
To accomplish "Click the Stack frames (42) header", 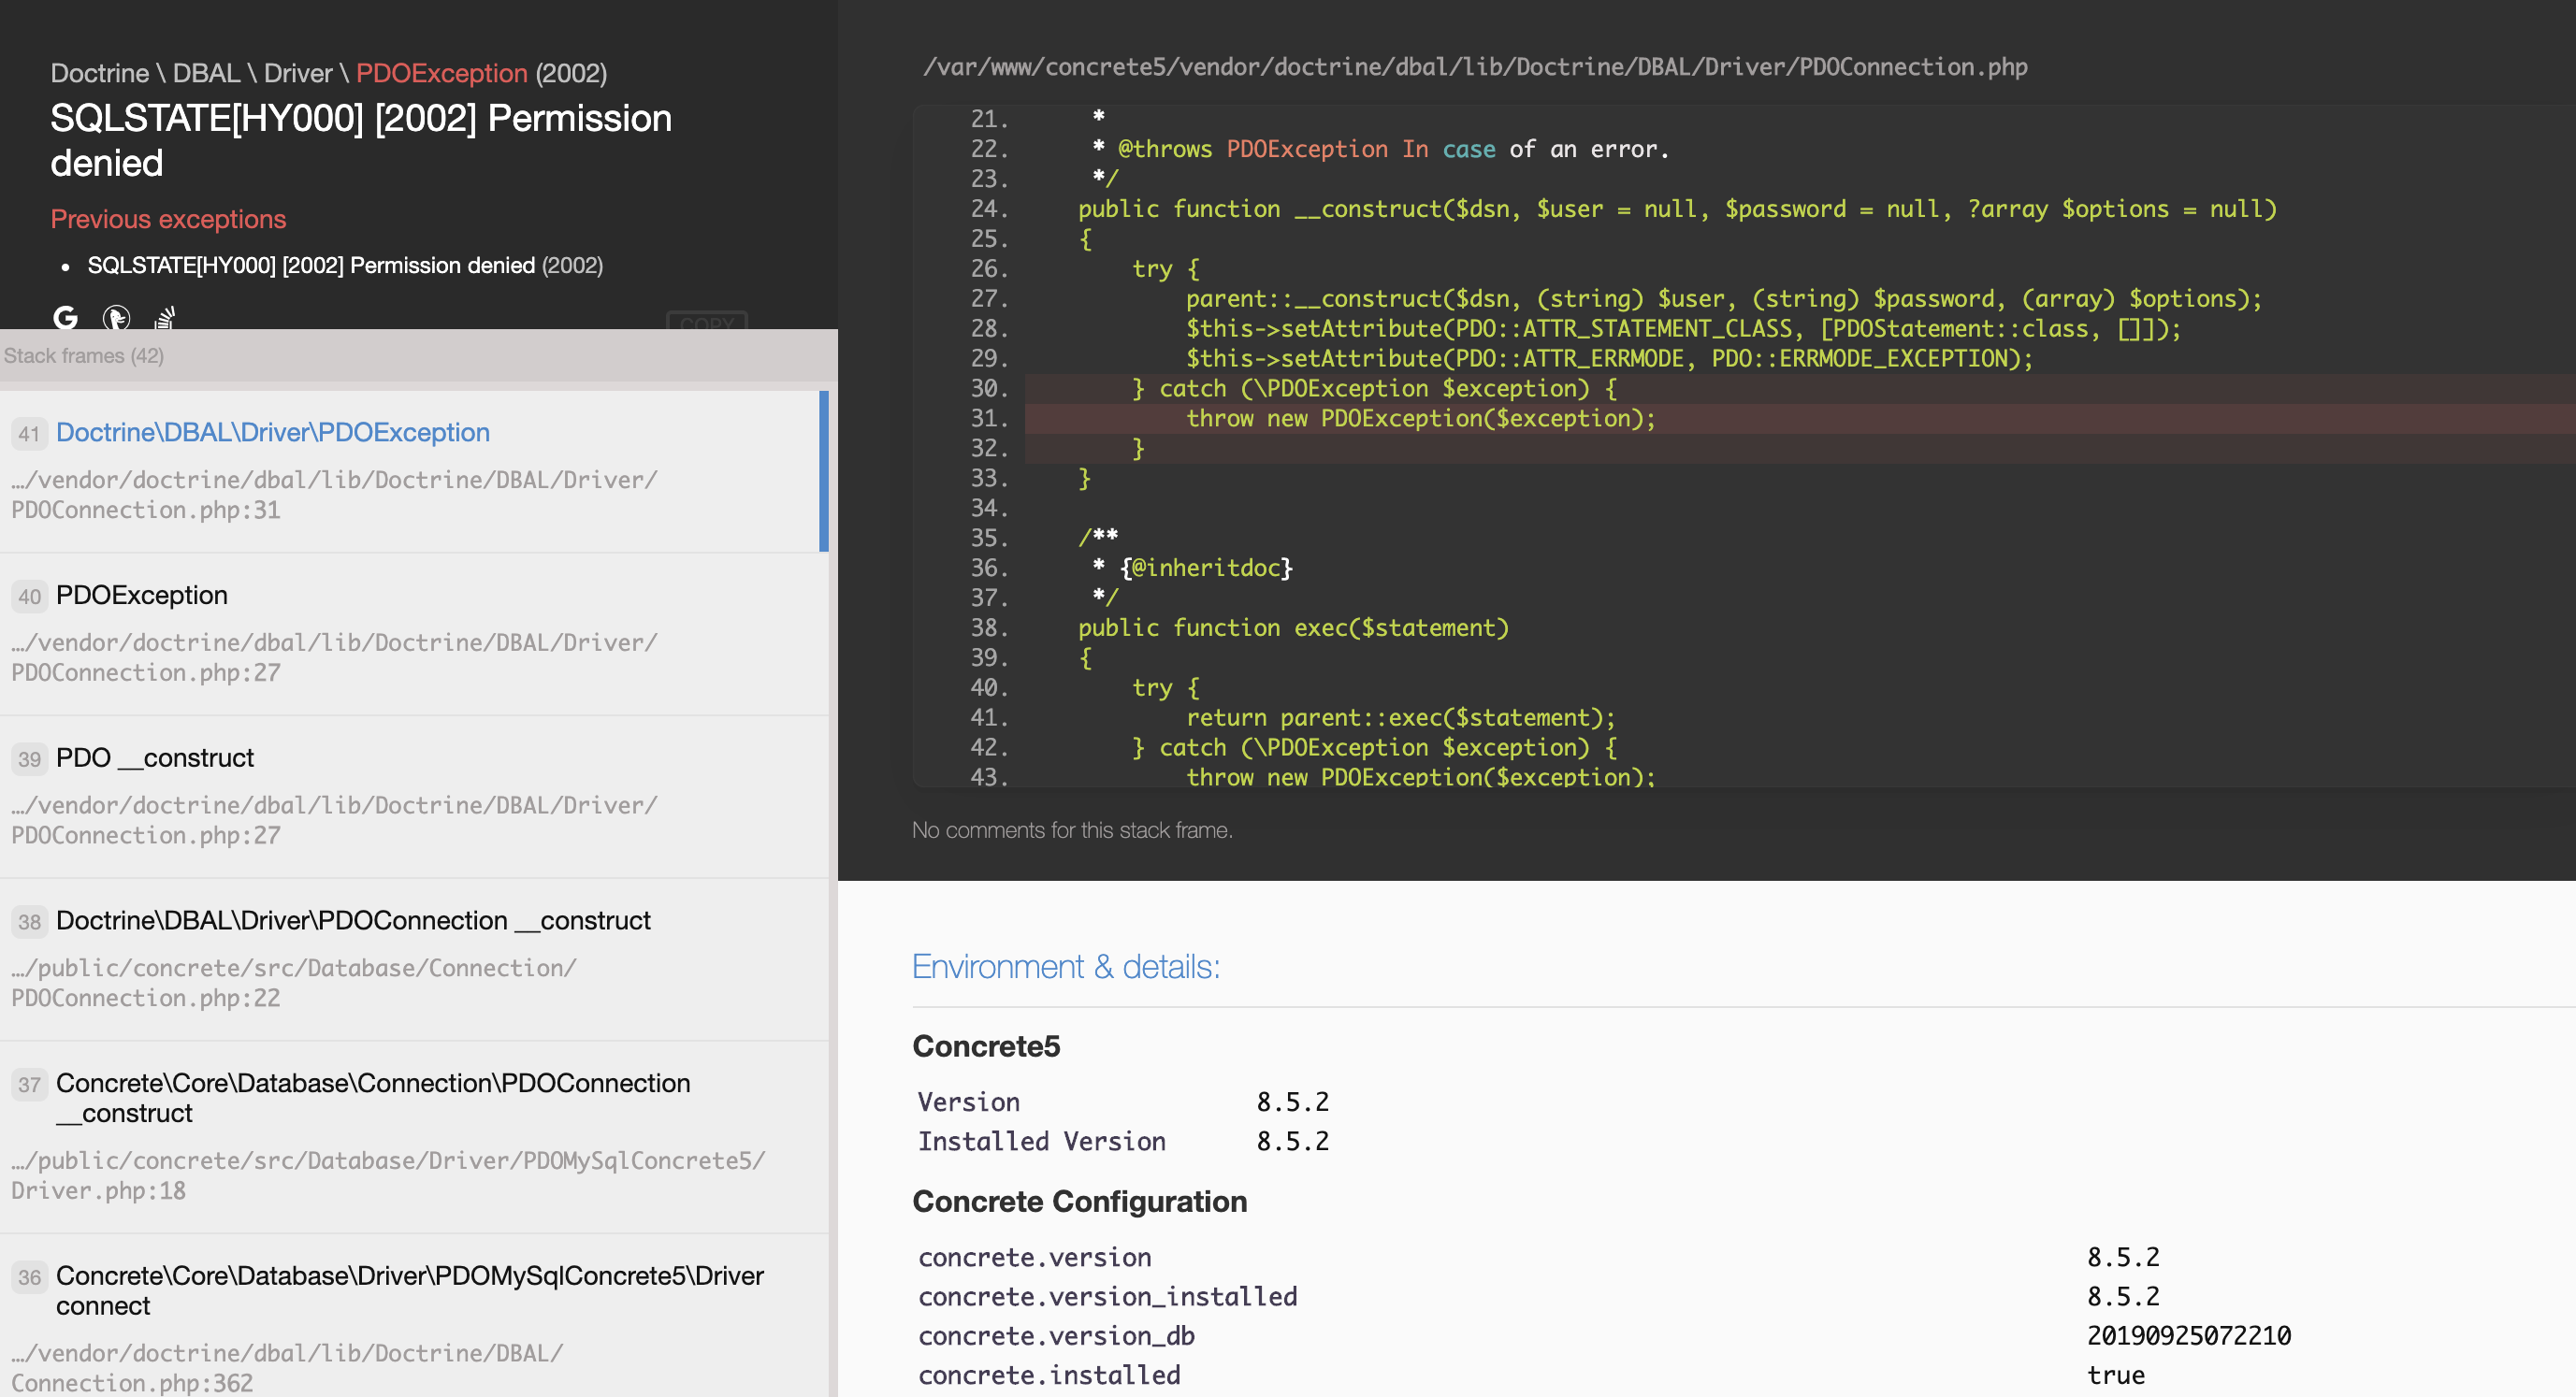I will click(84, 355).
